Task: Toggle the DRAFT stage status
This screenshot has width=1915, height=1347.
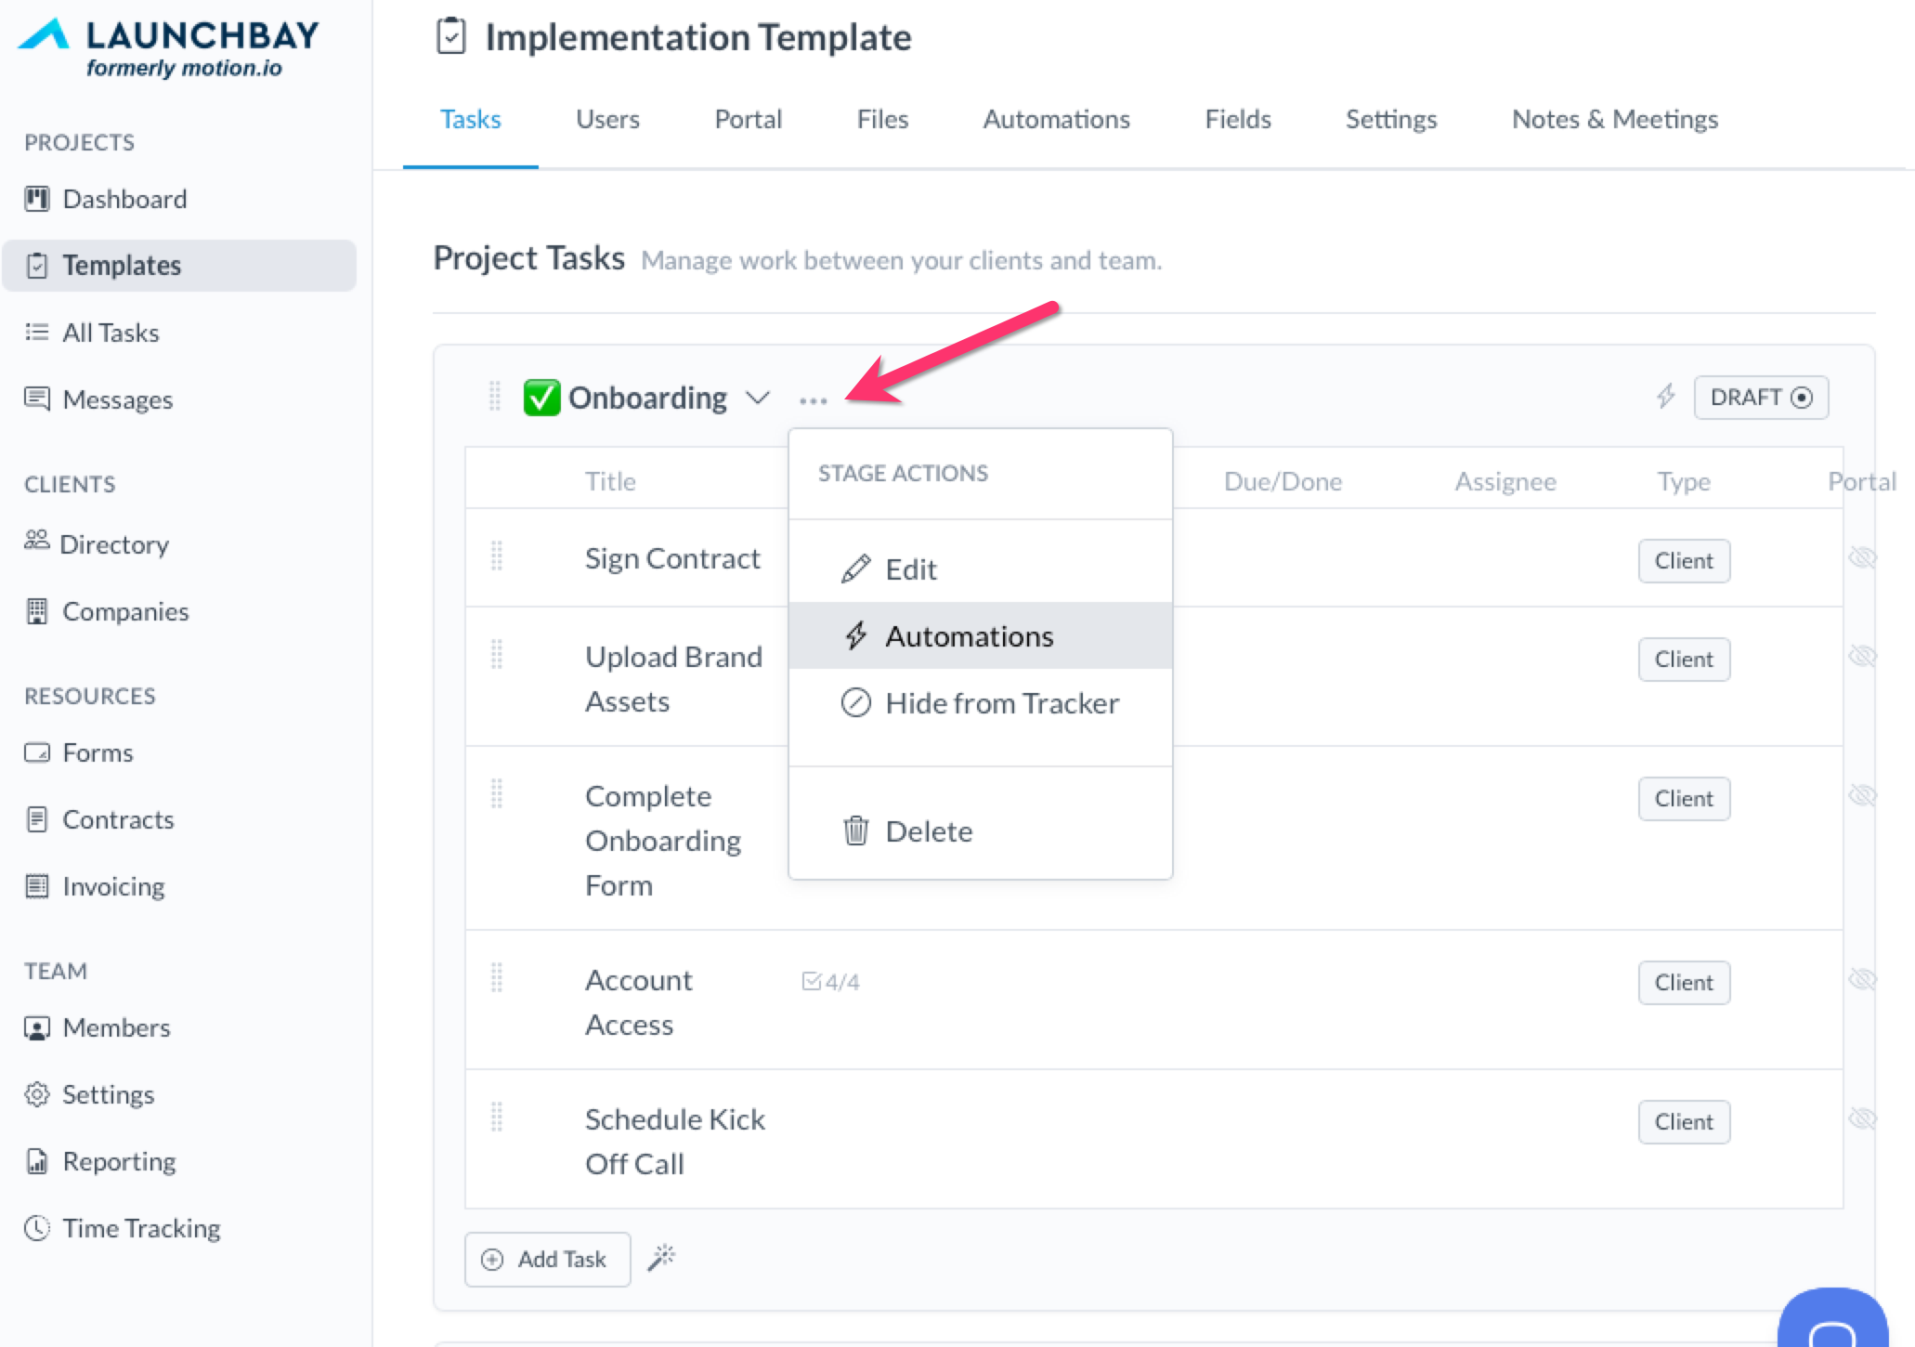Action: [x=1760, y=398]
